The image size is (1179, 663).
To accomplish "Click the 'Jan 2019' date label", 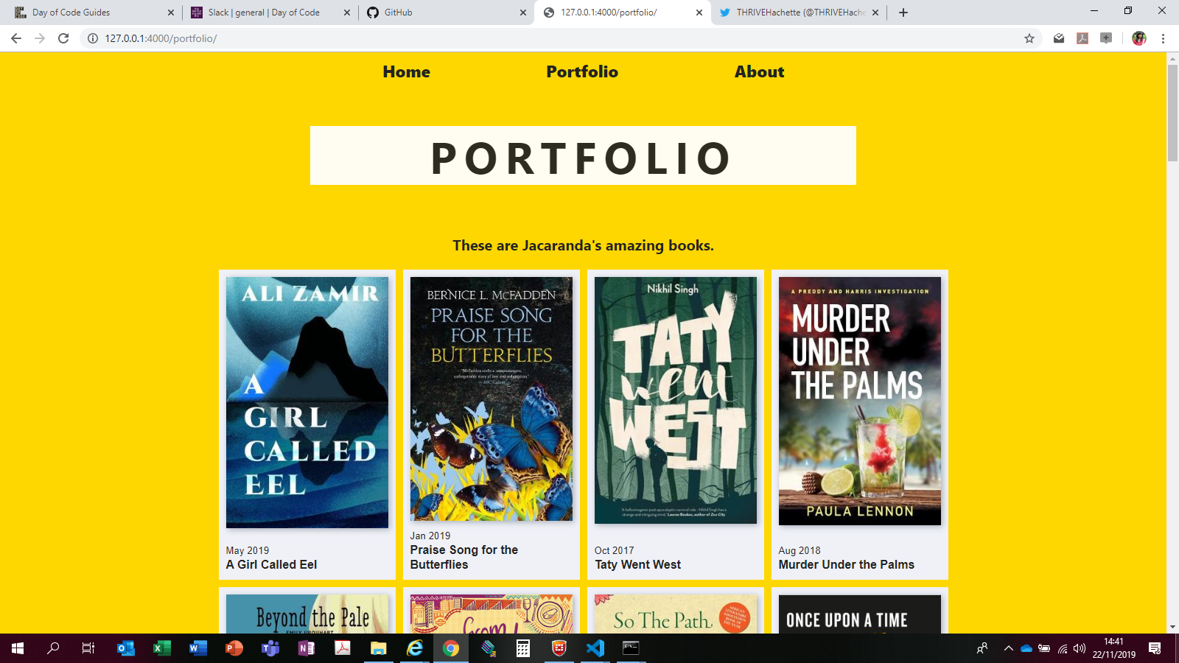I will pos(430,536).
